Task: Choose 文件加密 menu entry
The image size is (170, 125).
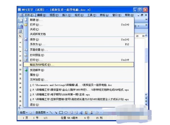Action: coord(79,80)
